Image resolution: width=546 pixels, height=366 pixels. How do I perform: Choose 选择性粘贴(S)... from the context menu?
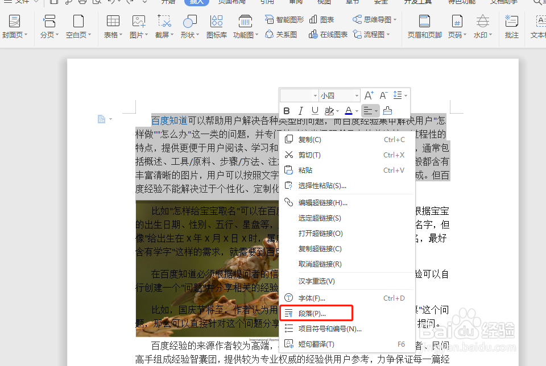(x=347, y=185)
